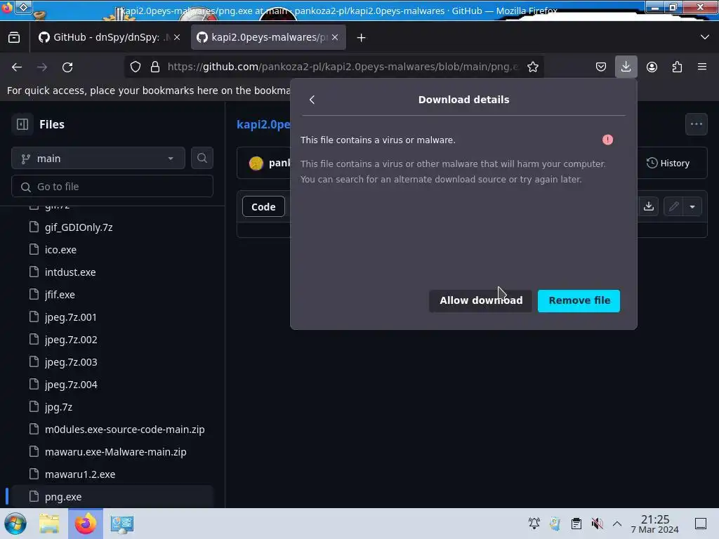Expand the list all tabs chevron

tap(705, 37)
